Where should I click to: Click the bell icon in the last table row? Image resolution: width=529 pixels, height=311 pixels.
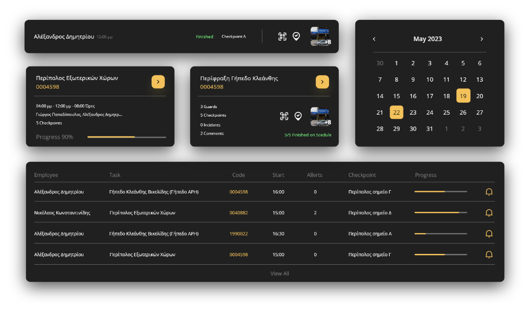(x=489, y=255)
